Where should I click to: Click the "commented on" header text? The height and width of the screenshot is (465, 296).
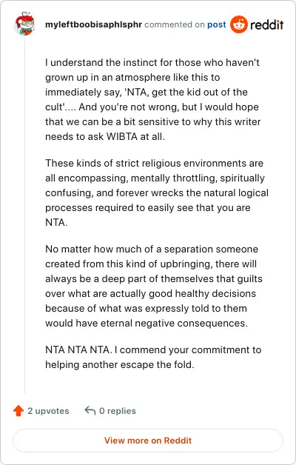pos(175,24)
